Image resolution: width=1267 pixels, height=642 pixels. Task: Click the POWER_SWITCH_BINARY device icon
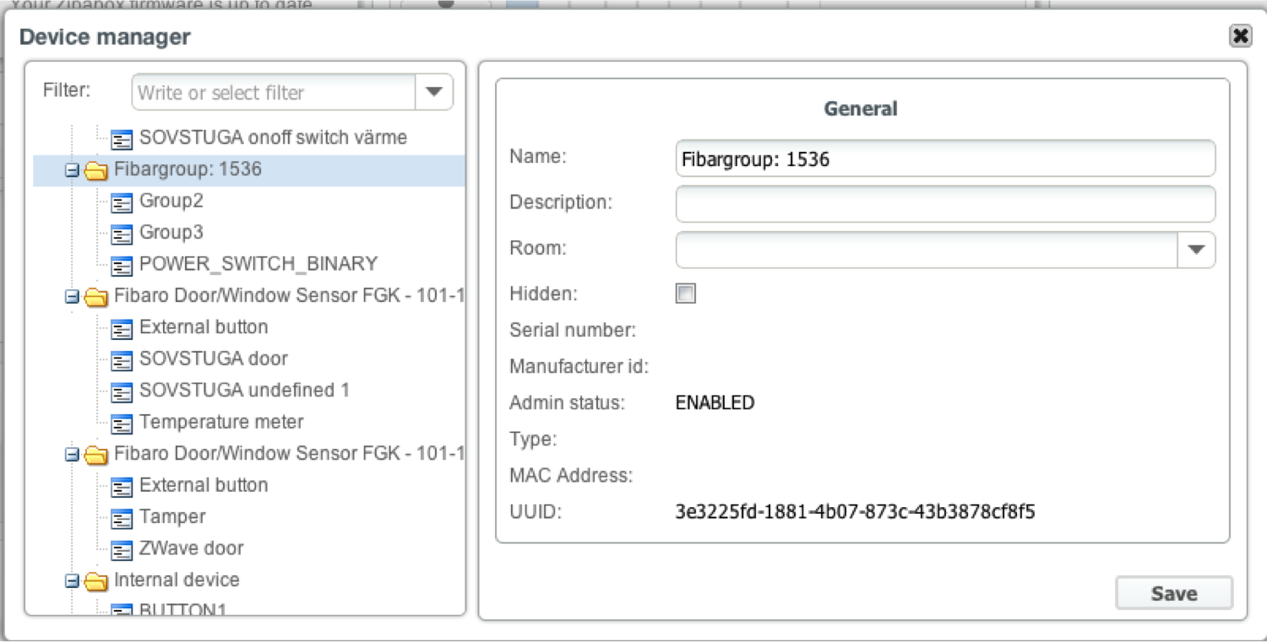[x=122, y=266]
